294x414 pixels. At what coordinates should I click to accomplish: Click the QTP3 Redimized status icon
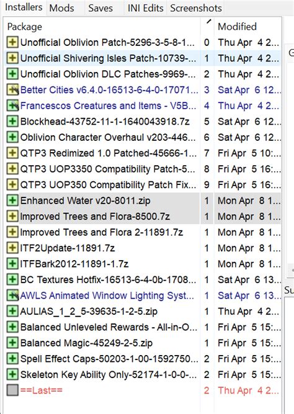(12, 153)
